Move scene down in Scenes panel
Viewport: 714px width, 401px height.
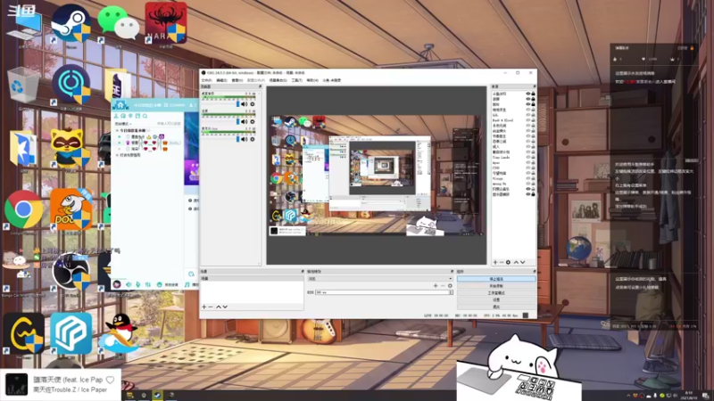coord(225,307)
